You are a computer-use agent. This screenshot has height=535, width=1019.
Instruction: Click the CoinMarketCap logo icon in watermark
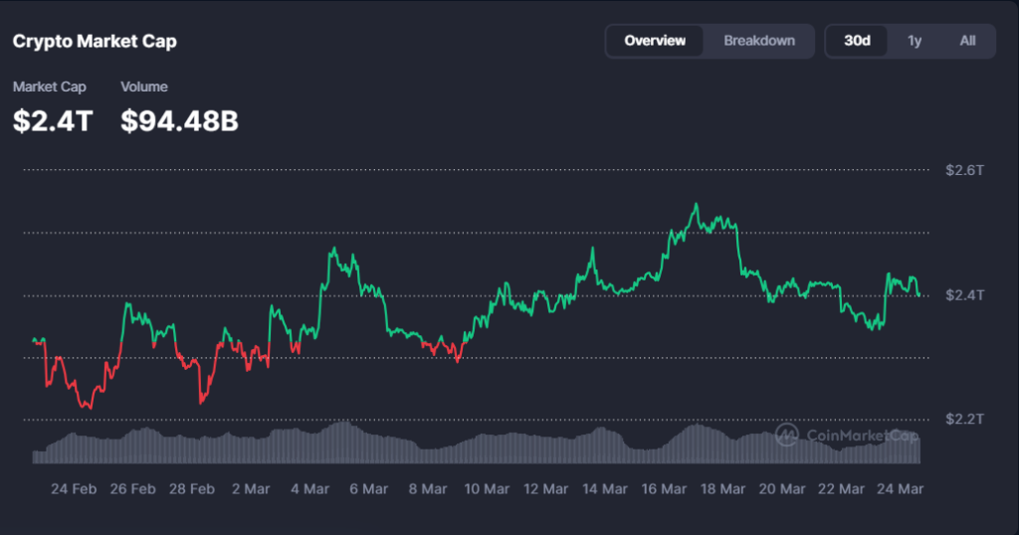(x=786, y=435)
